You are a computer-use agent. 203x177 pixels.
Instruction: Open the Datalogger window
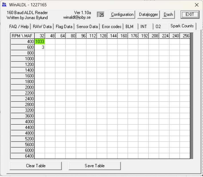(x=148, y=15)
